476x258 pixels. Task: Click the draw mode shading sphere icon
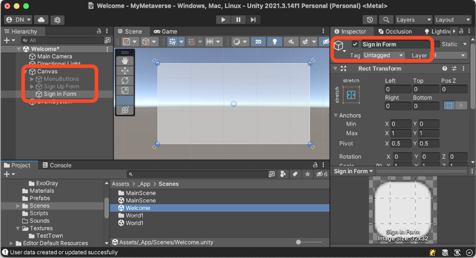pyautogui.click(x=236, y=41)
